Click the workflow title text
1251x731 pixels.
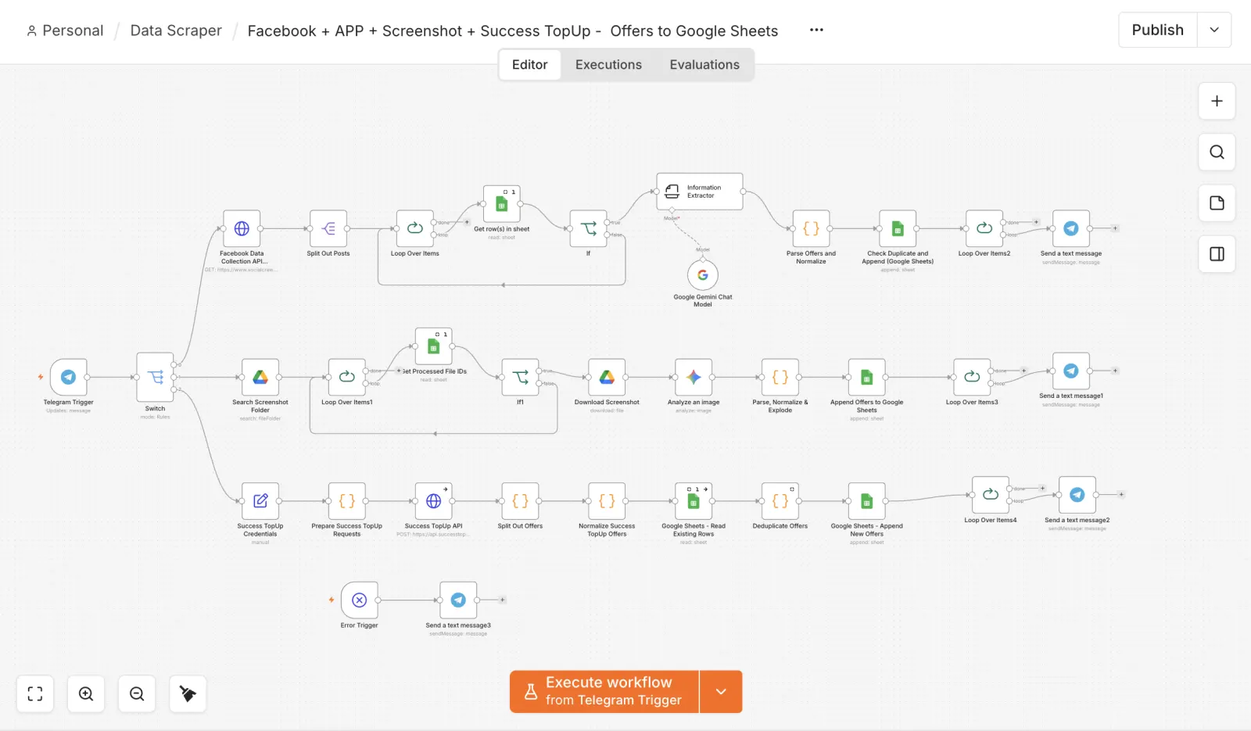click(513, 30)
